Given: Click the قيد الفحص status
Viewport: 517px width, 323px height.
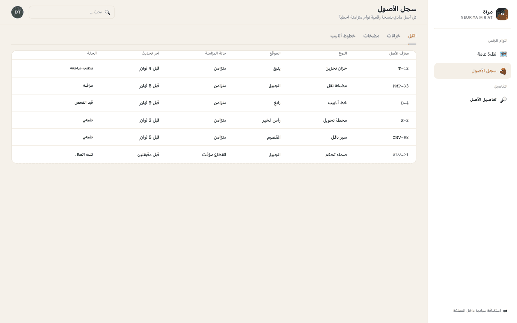Looking at the screenshot, I should pyautogui.click(x=83, y=102).
